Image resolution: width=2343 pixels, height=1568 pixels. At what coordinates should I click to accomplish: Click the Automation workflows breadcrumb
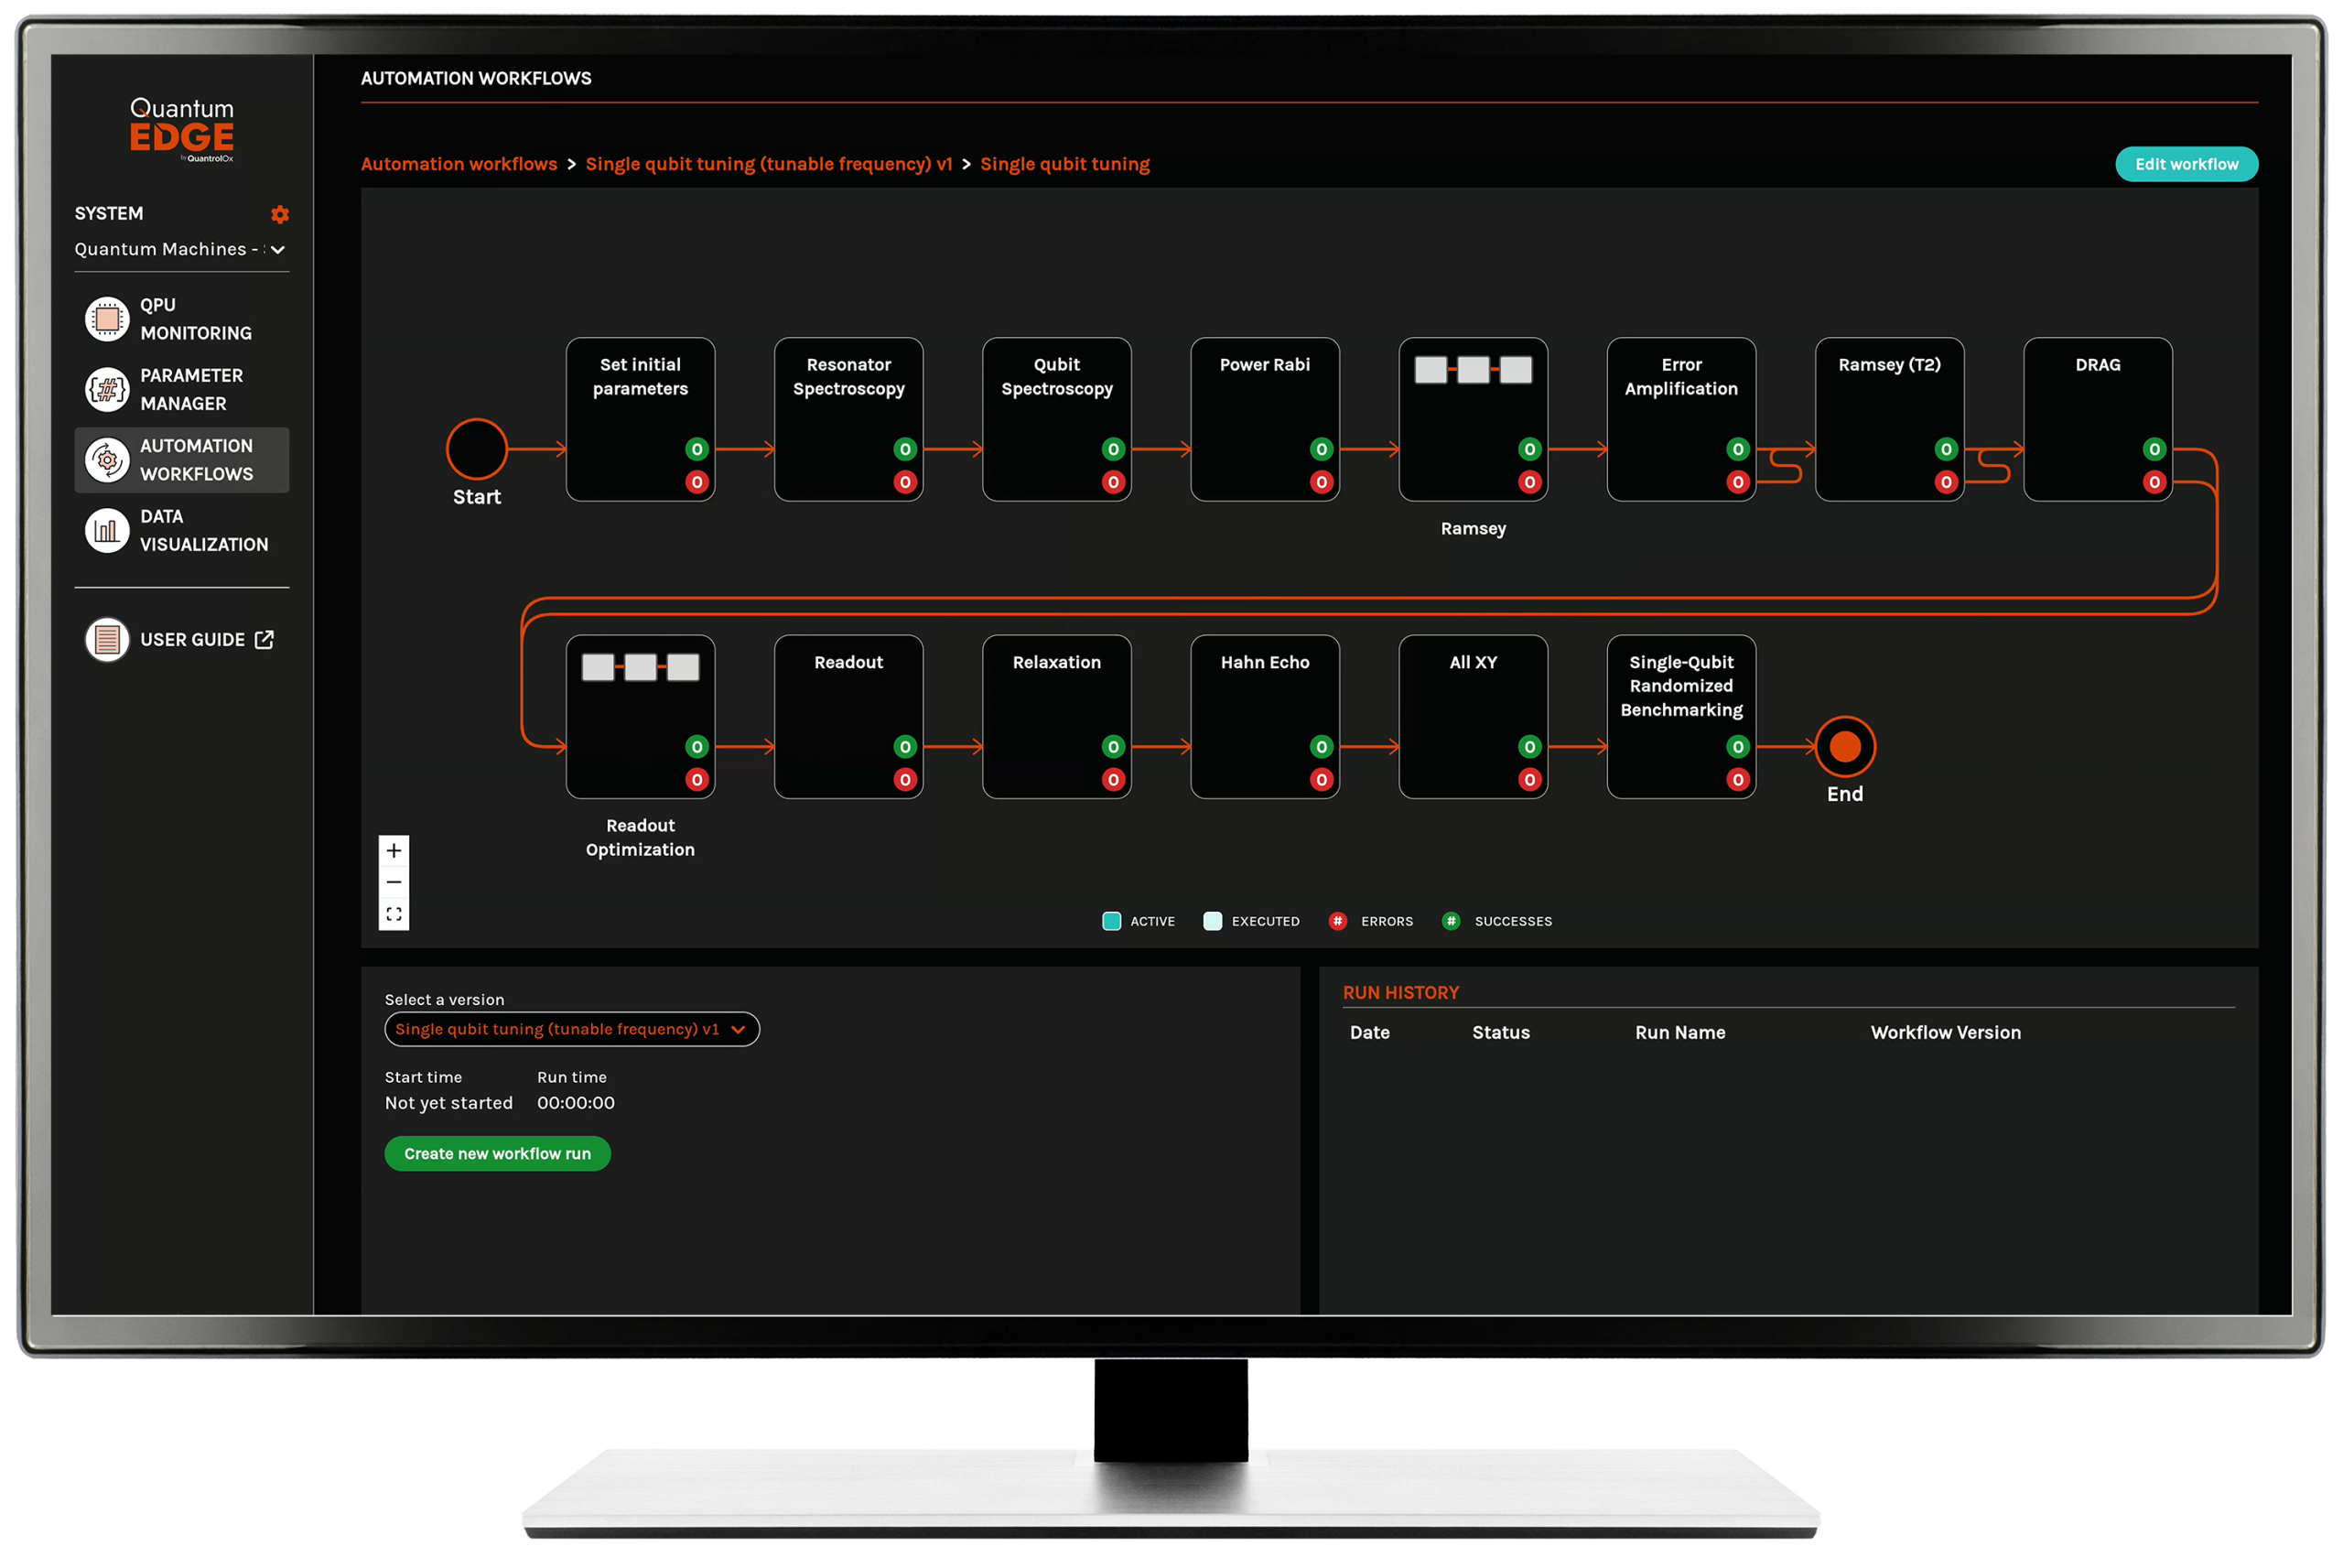(459, 164)
